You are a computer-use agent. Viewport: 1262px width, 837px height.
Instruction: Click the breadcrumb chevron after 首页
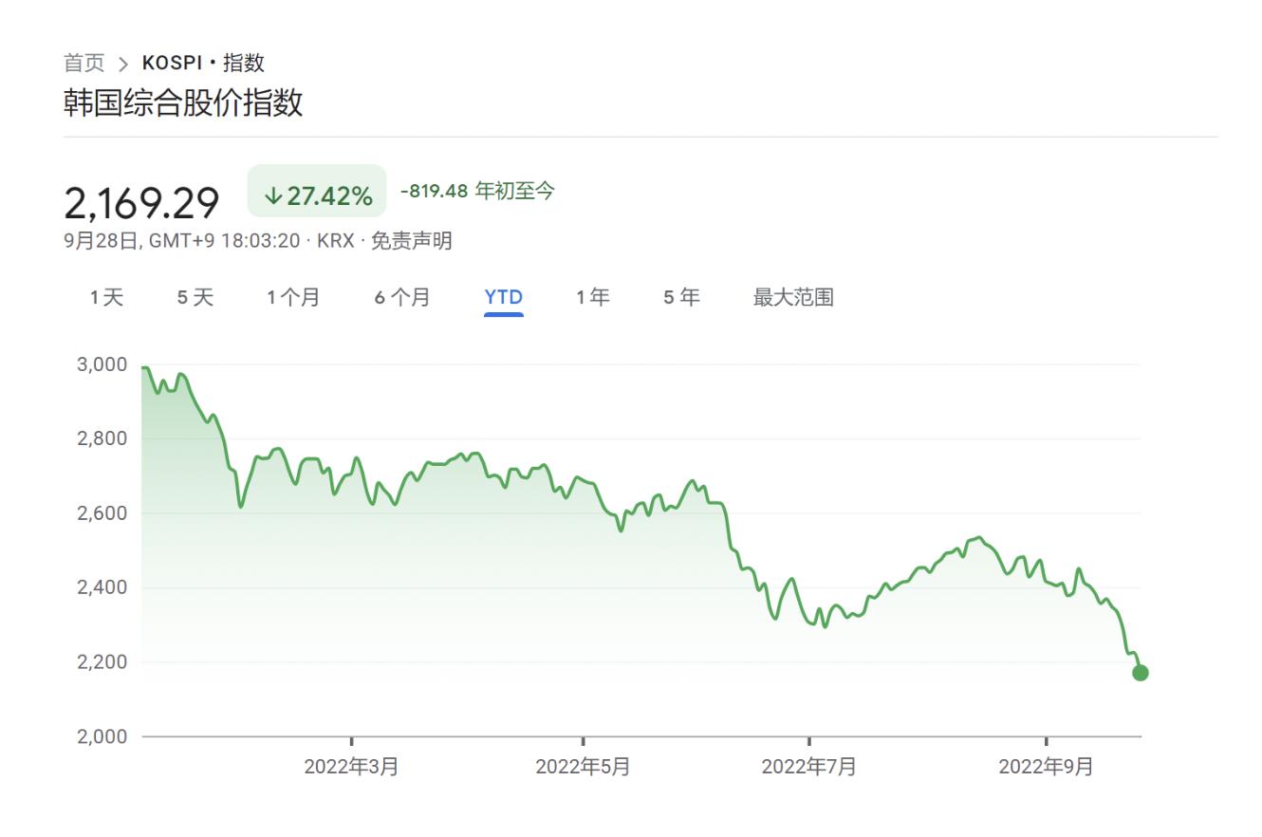123,65
